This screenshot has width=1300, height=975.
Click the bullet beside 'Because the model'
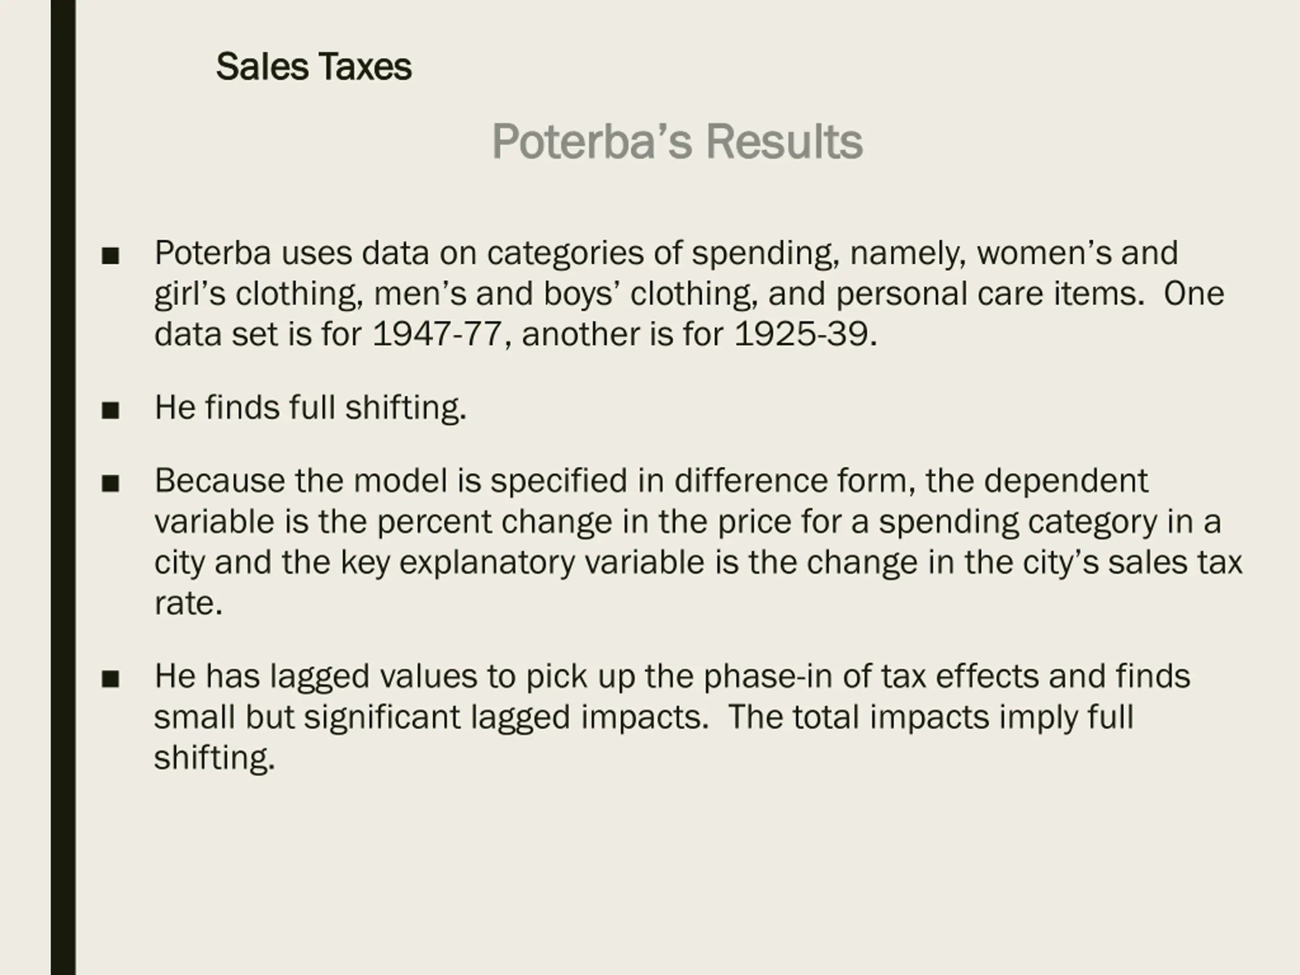point(111,483)
